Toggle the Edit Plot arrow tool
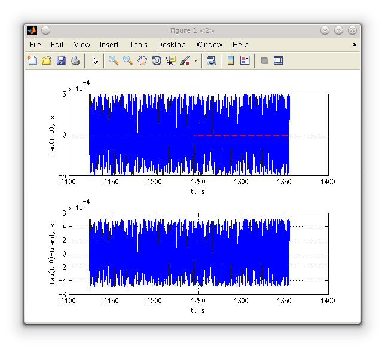385x348 pixels. coord(94,60)
